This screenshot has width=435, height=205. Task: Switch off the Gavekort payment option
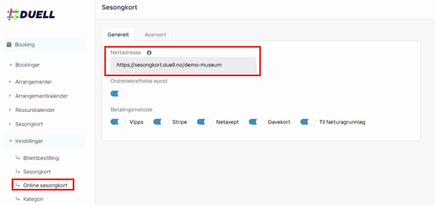click(x=257, y=122)
